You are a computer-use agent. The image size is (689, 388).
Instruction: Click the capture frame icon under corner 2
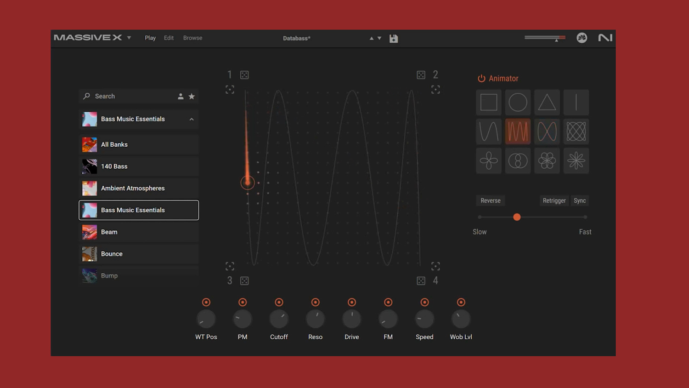point(435,90)
